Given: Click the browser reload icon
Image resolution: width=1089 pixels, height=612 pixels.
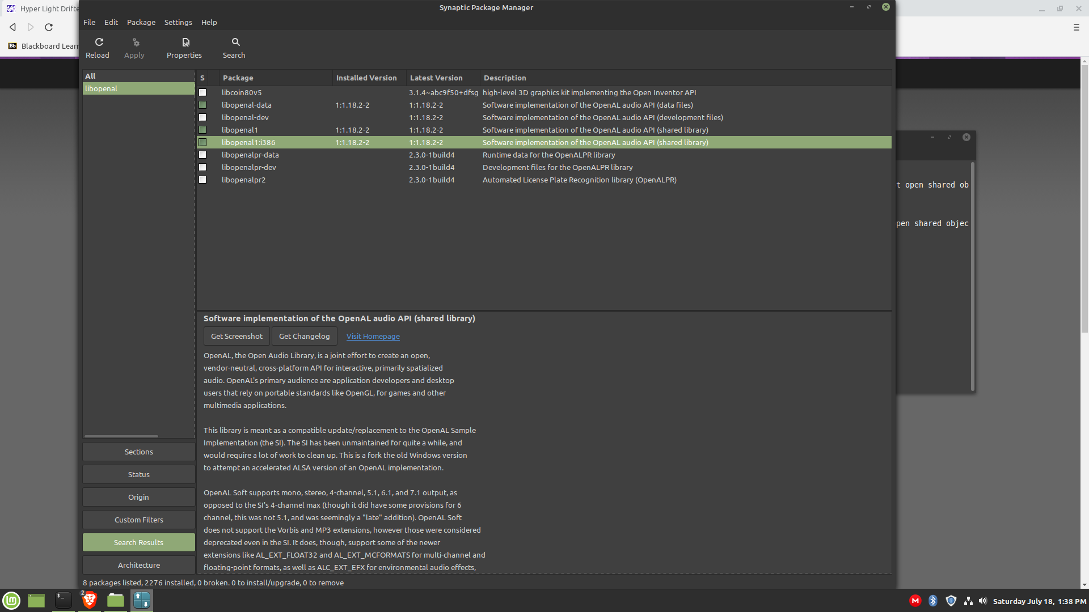Looking at the screenshot, I should coord(49,27).
